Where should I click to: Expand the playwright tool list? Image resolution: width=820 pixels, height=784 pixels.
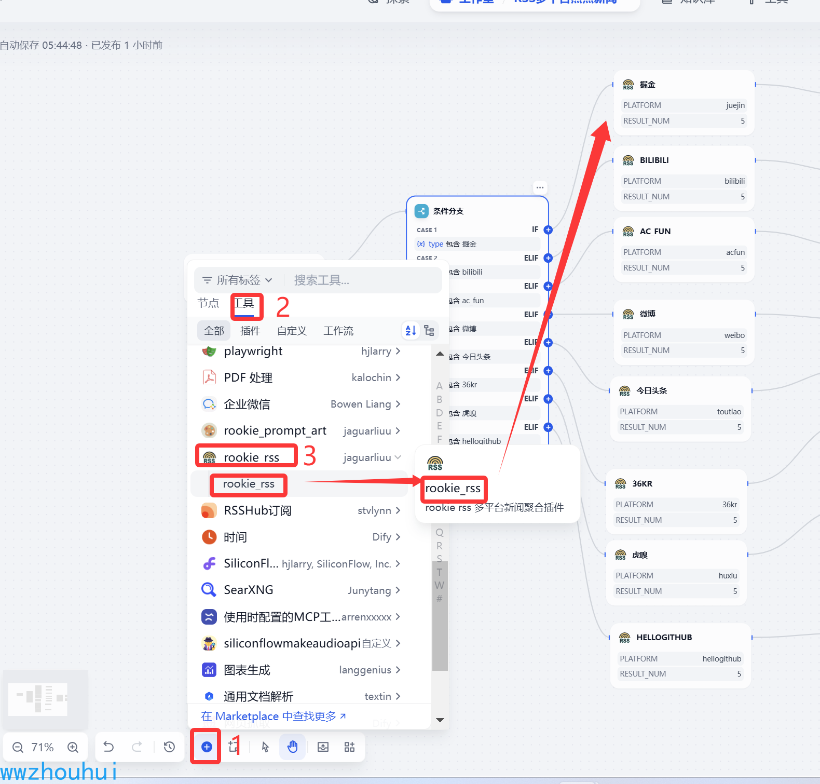coord(398,351)
